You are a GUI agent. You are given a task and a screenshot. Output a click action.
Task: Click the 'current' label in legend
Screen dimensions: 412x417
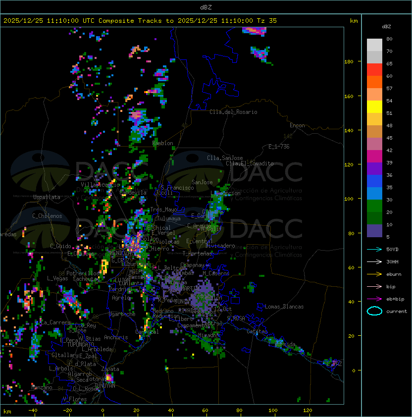point(397,311)
